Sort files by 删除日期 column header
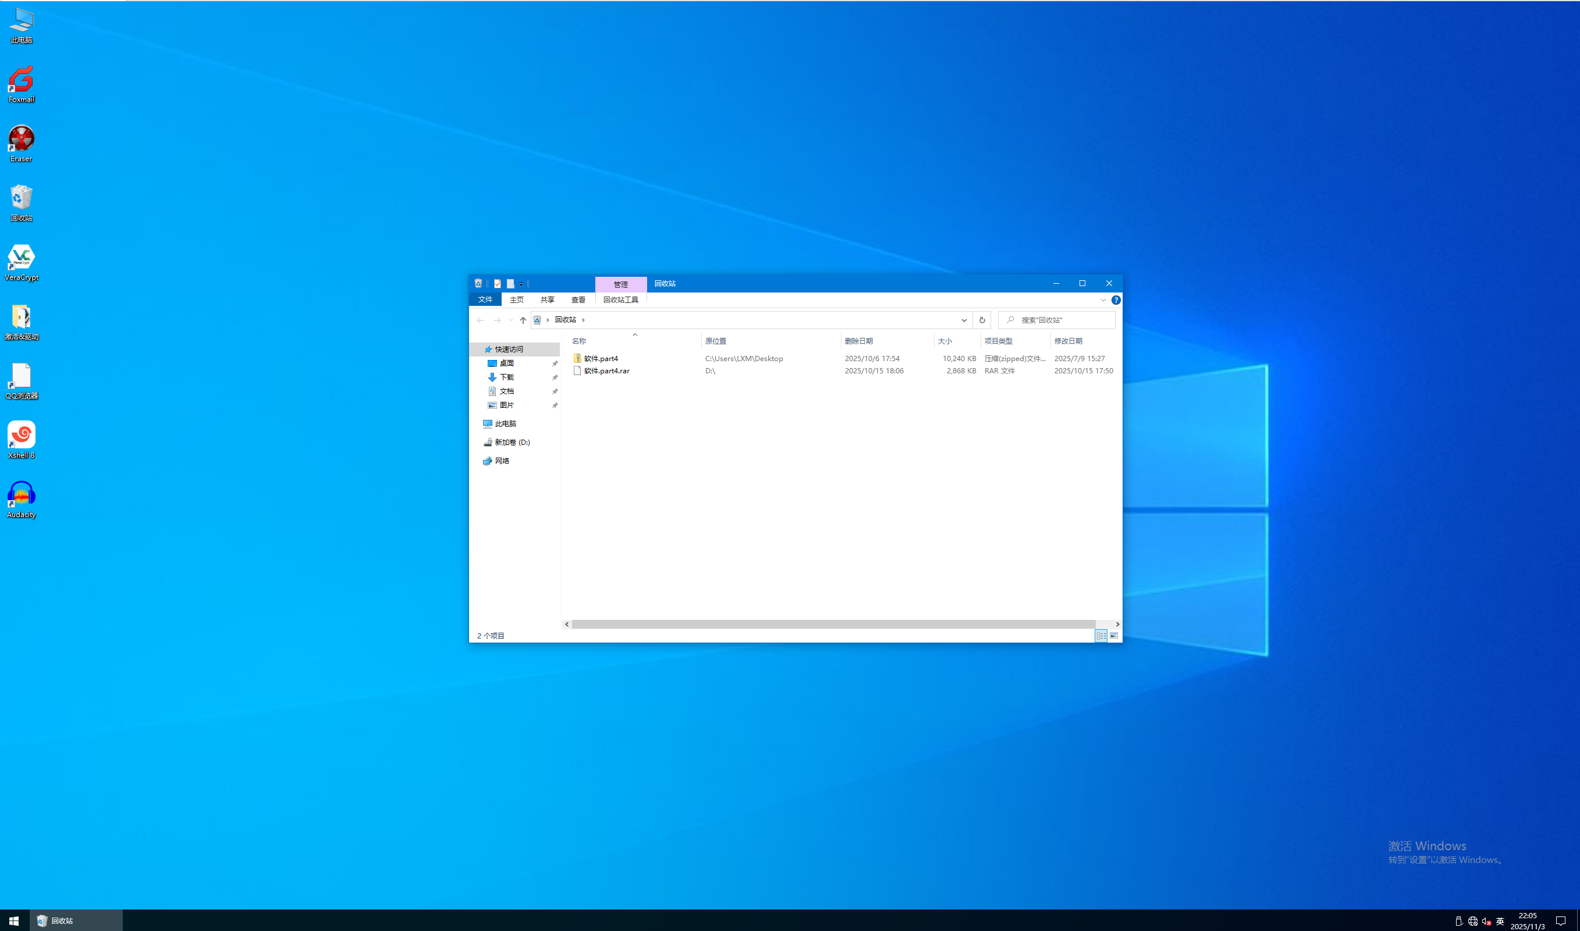1580x931 pixels. tap(859, 341)
